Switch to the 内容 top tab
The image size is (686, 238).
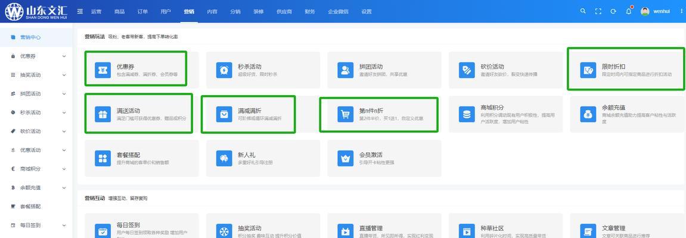[x=212, y=12]
